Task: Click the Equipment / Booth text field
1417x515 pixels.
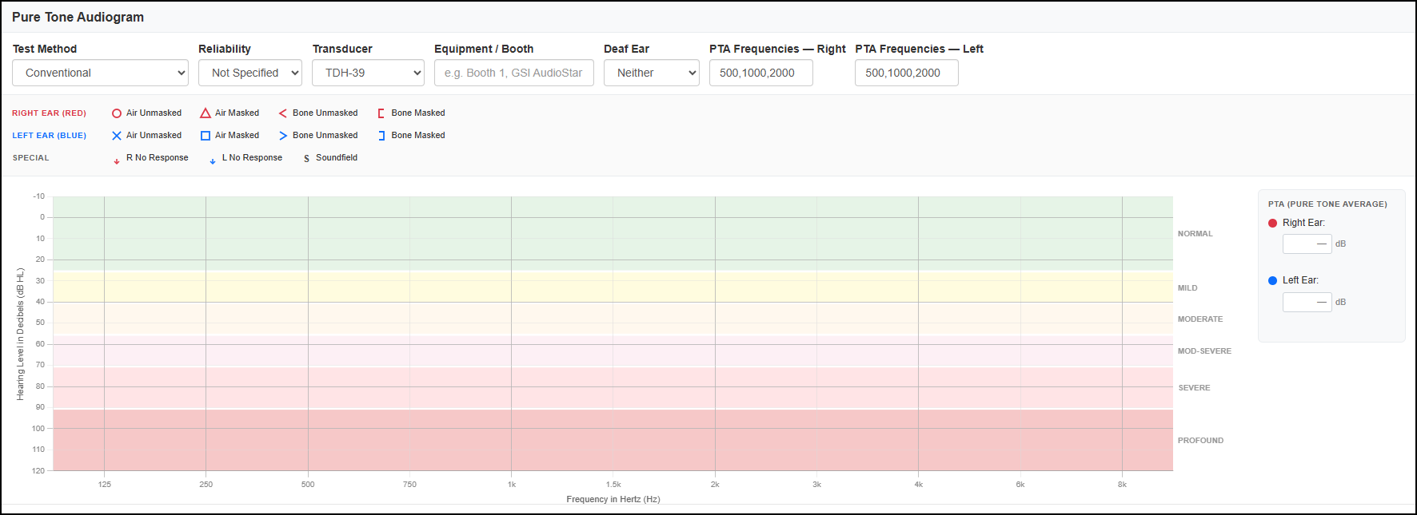Action: pos(513,73)
